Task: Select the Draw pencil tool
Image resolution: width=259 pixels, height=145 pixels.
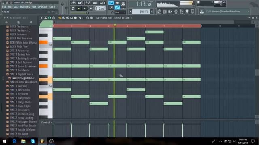Action: pos(59,18)
